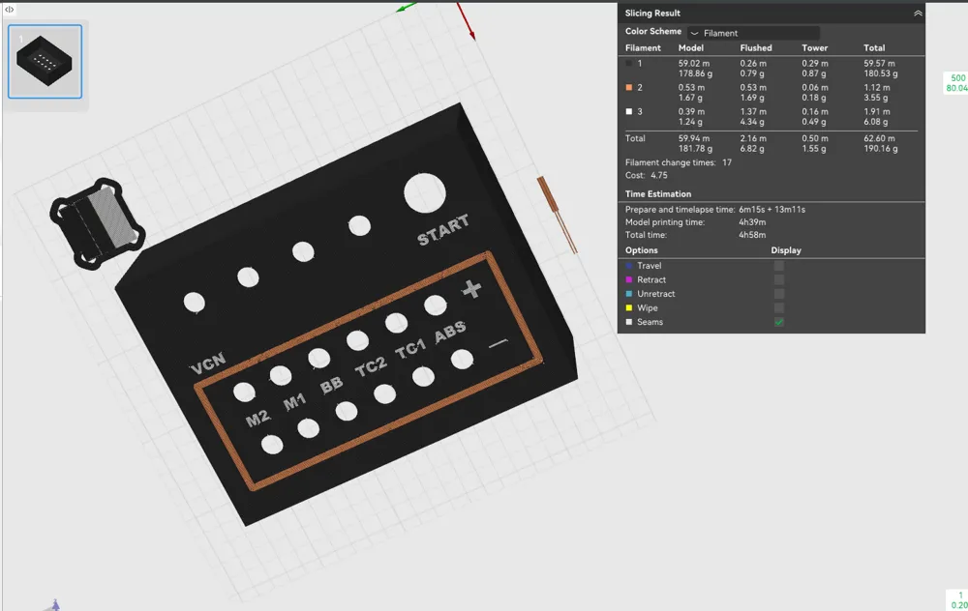Uncheck the Seams display checkbox
Screen dimensions: 968x611
click(x=779, y=322)
